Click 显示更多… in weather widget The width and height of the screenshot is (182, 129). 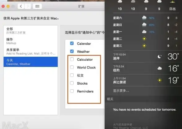(x=121, y=91)
